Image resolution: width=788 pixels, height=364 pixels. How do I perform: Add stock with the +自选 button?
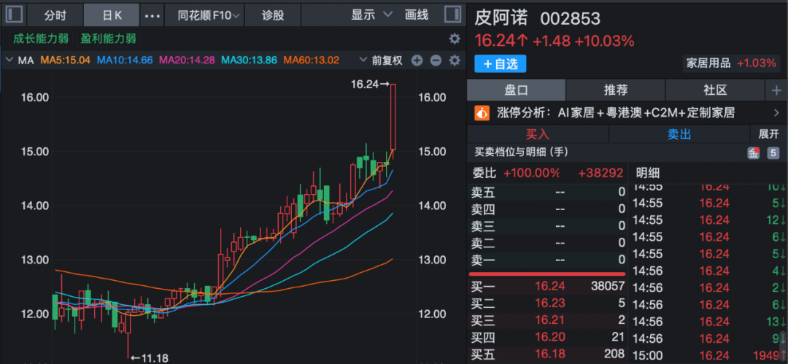coord(500,63)
